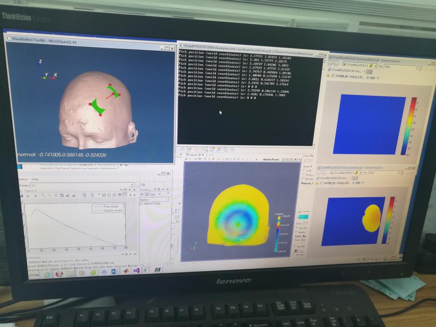Click the browse folder icon next to path
Image resolution: width=436 pixels, height=327 pixels.
tap(139, 185)
